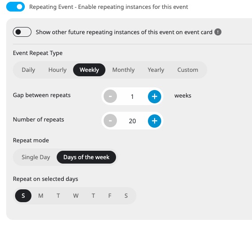Select Daily repeat type

[x=28, y=70]
